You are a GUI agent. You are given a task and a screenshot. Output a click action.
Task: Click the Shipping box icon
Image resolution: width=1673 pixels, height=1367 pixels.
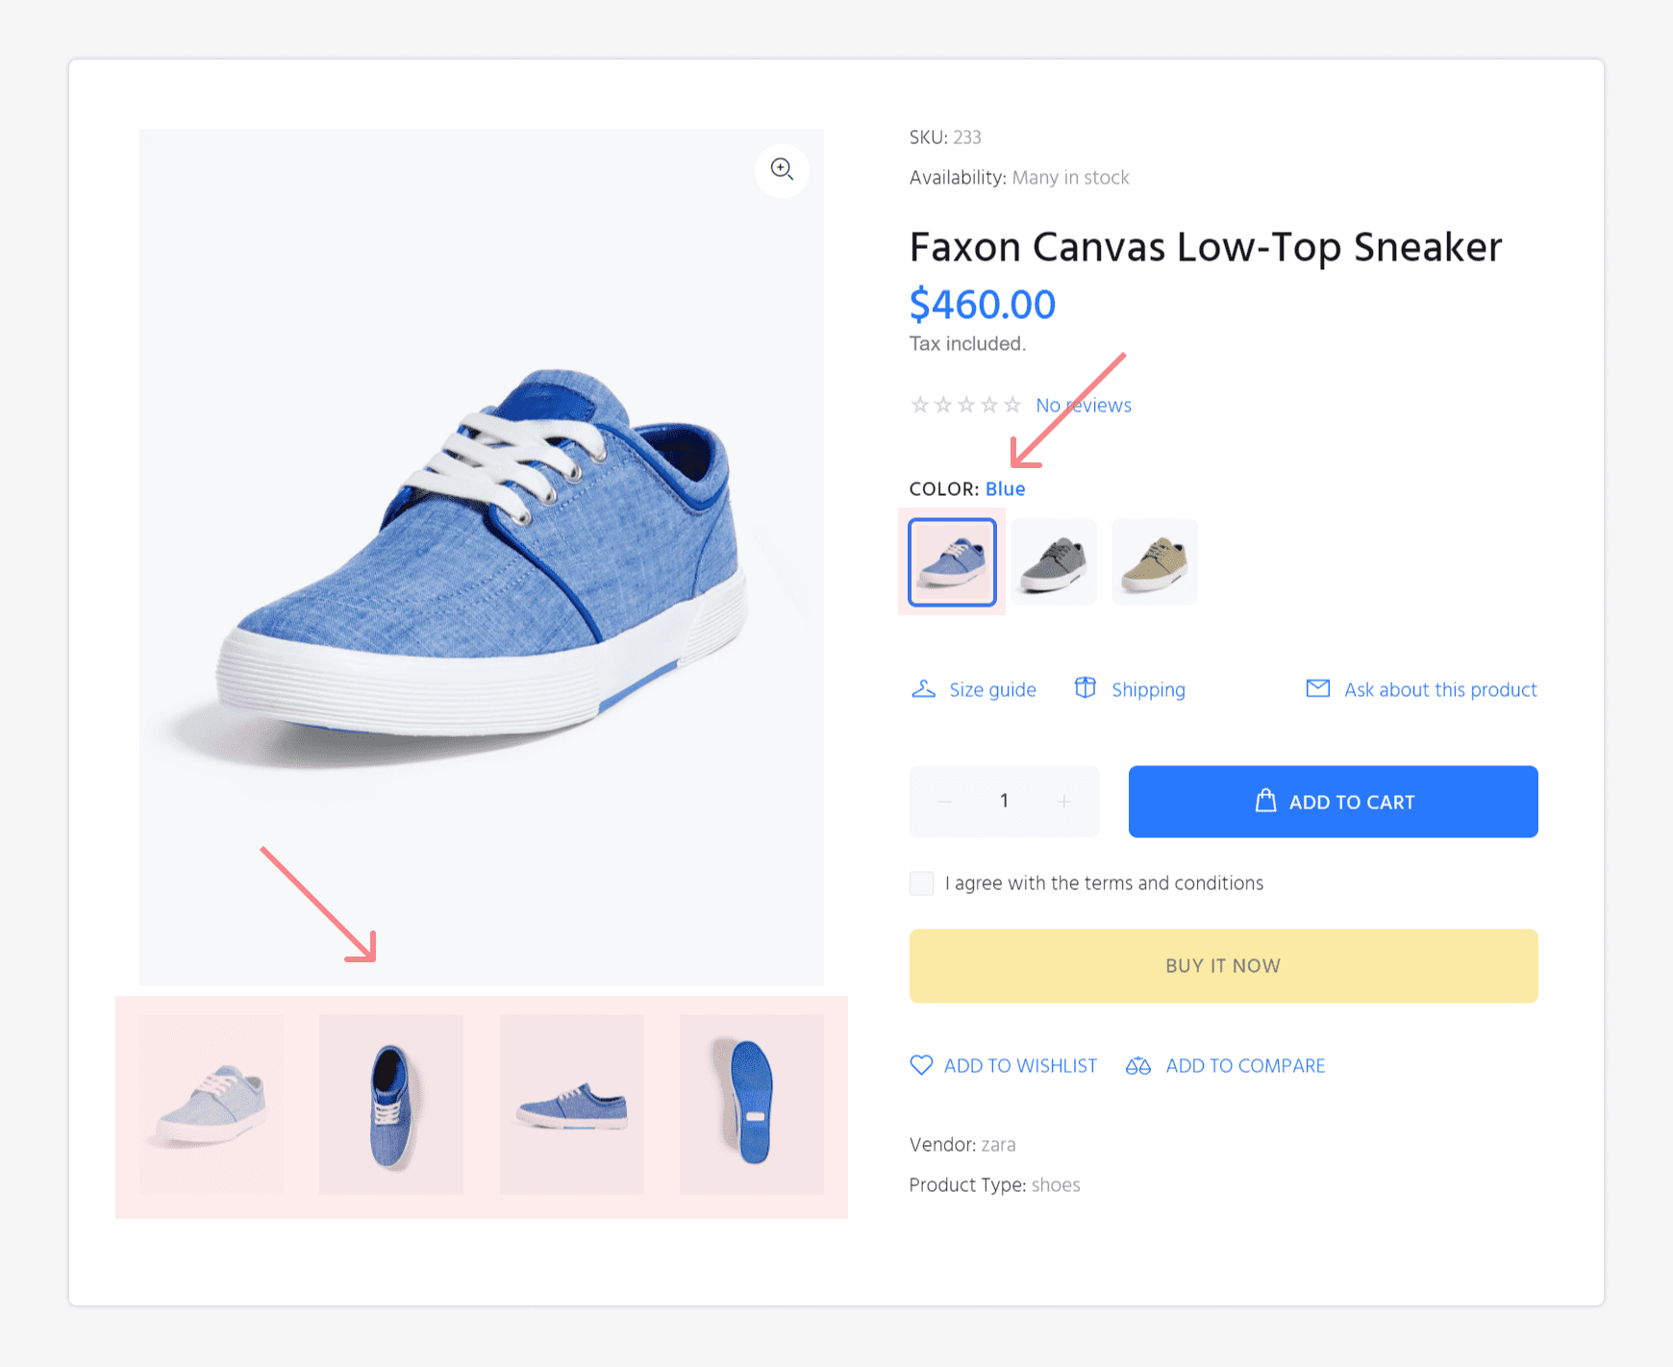pyautogui.click(x=1086, y=687)
